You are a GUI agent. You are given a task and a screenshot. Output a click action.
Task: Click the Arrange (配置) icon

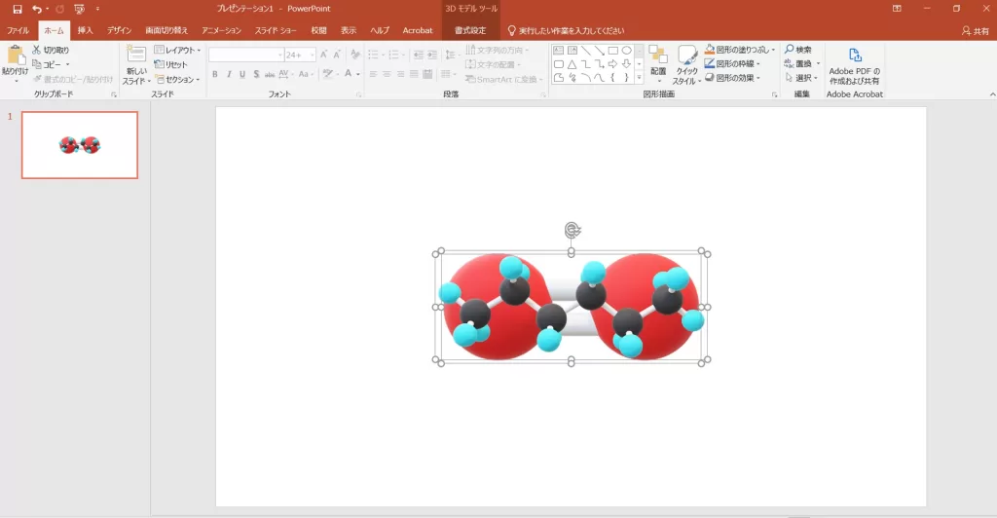[x=658, y=55]
